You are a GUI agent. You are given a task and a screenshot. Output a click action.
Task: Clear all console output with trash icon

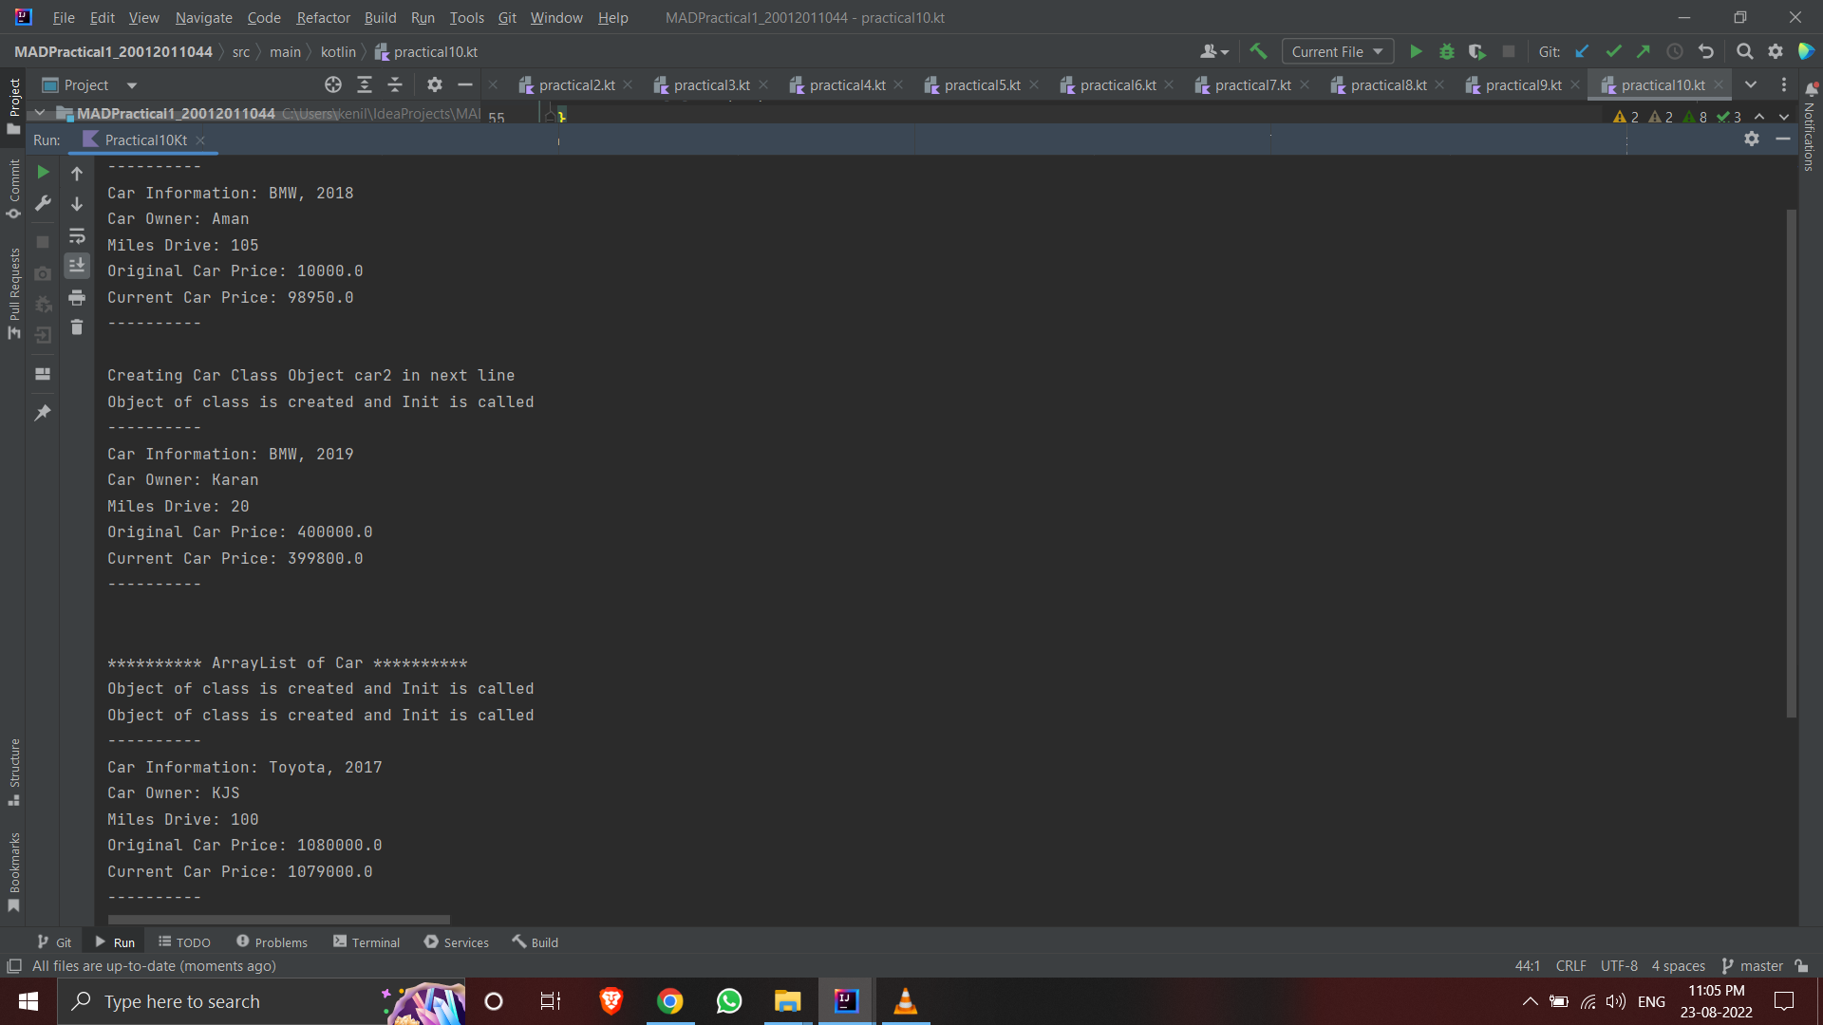tap(77, 328)
